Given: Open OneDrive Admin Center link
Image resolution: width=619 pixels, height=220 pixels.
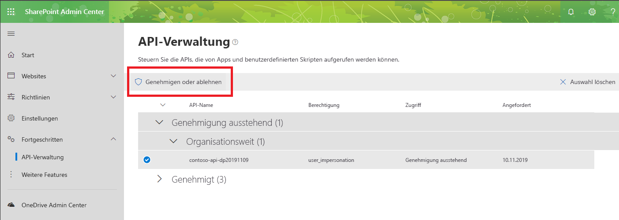Looking at the screenshot, I should point(54,205).
